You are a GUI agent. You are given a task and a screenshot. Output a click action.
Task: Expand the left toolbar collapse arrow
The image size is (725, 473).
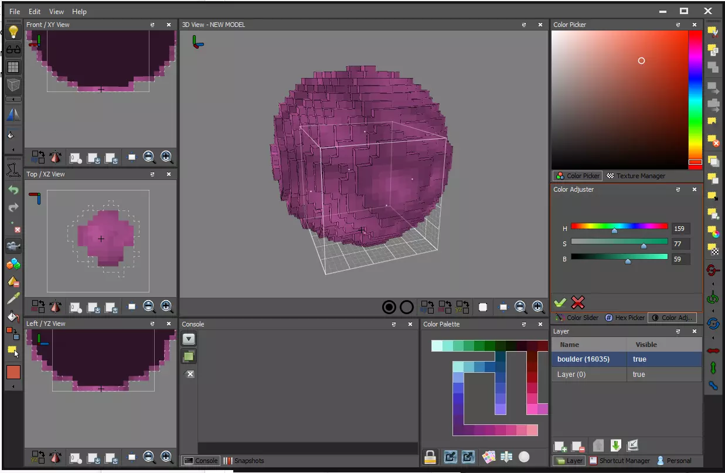tap(13, 99)
